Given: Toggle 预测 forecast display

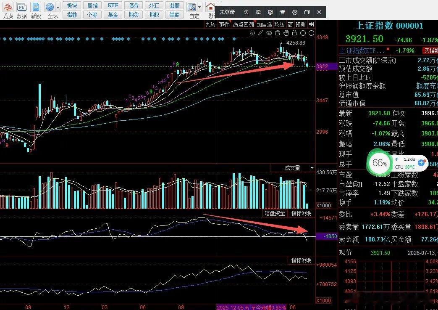Looking at the screenshot, I should coord(301,25).
